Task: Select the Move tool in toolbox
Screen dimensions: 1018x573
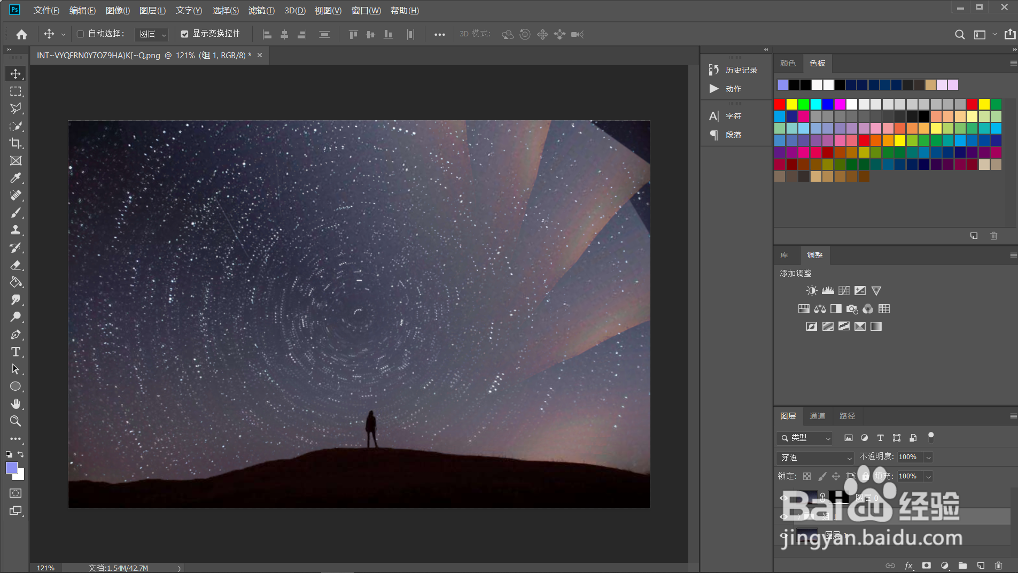Action: [15, 74]
